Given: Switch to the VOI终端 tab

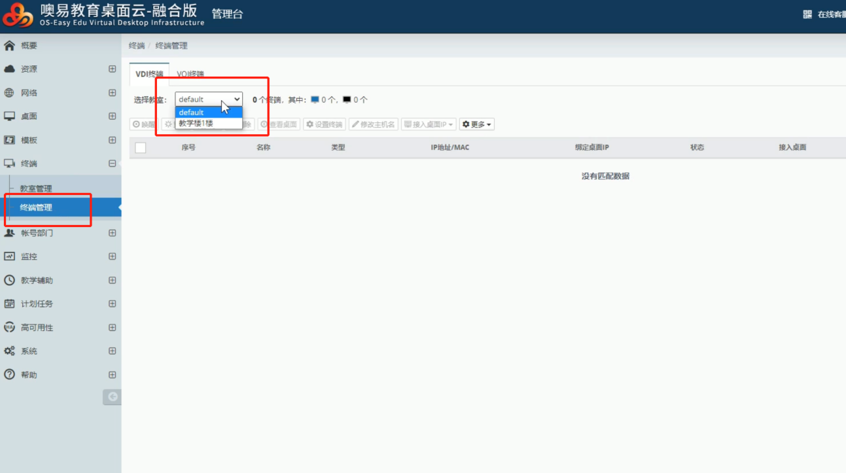Looking at the screenshot, I should pyautogui.click(x=190, y=74).
